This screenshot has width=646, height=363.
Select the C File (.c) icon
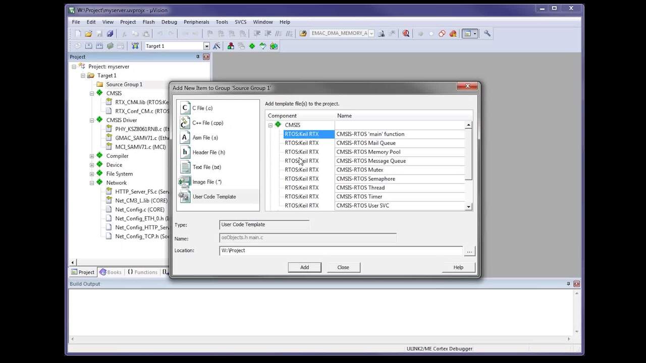(185, 108)
